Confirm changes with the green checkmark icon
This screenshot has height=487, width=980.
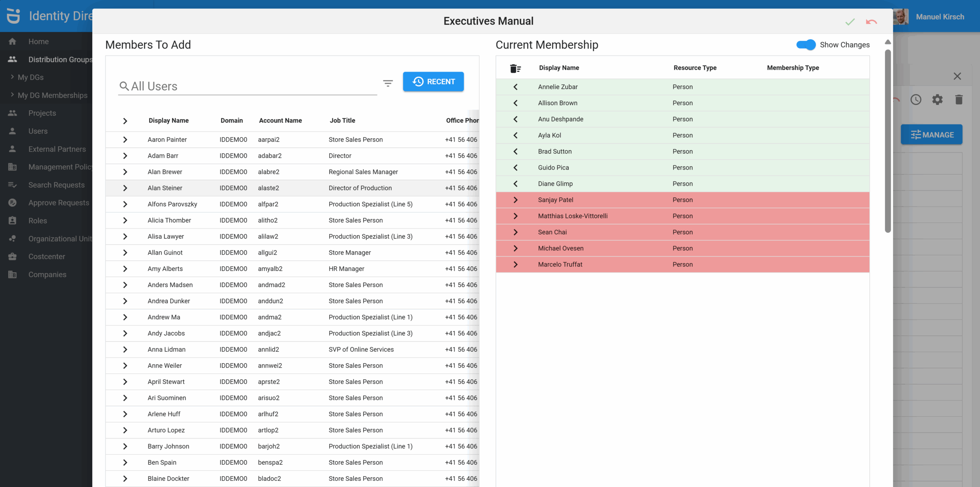[x=850, y=22]
